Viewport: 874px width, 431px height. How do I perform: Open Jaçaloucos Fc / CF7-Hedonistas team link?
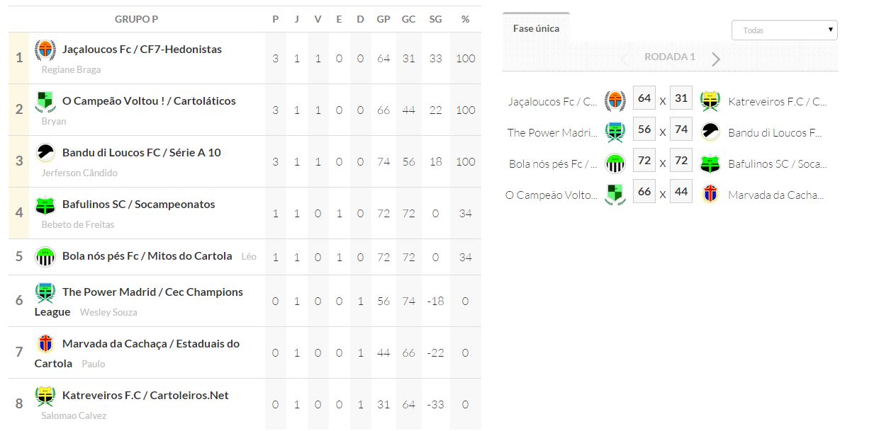[142, 50]
